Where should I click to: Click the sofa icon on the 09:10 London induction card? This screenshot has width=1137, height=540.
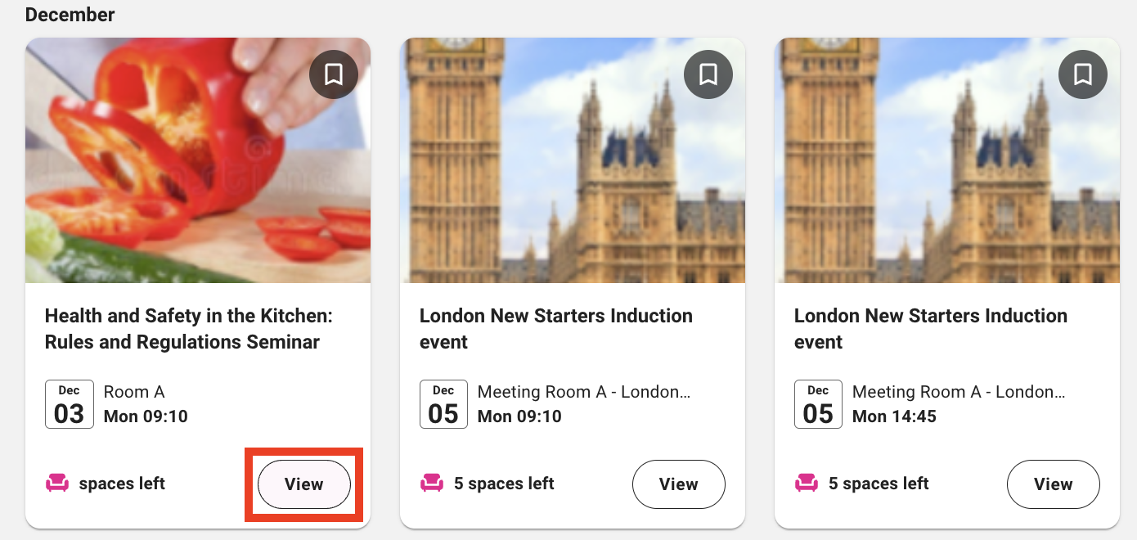pos(432,484)
